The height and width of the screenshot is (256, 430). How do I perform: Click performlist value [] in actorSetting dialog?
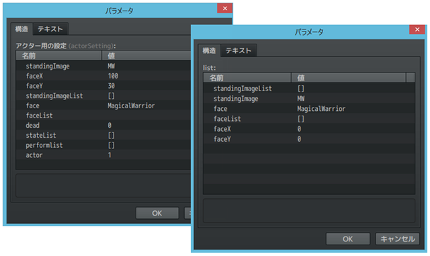coord(111,145)
